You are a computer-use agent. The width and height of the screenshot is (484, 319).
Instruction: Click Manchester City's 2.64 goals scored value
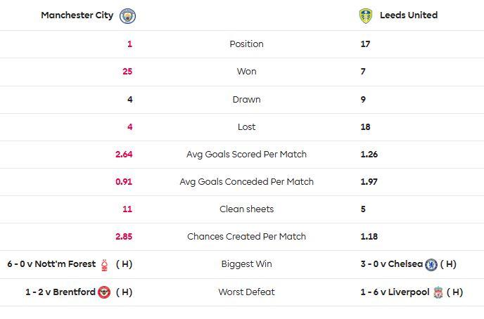pyautogui.click(x=123, y=154)
